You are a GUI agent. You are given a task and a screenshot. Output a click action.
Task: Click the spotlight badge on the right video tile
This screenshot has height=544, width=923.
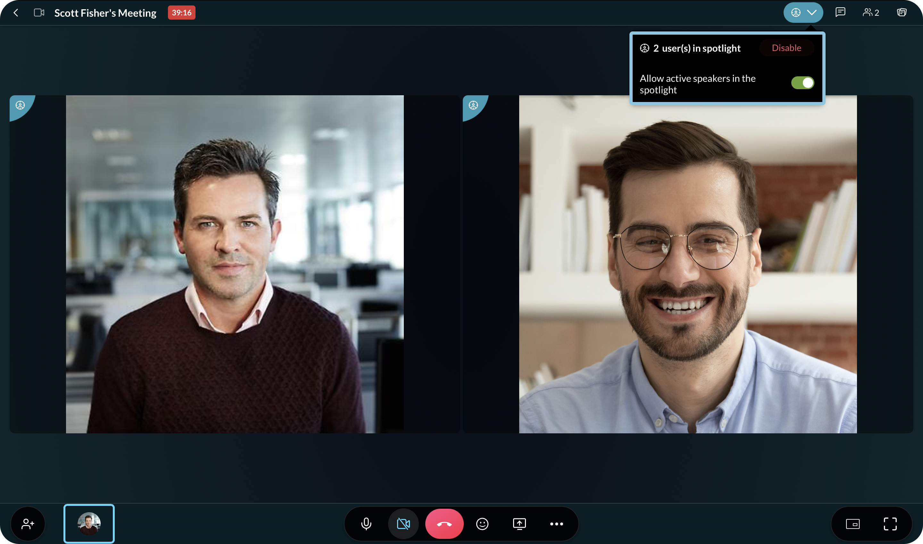click(x=473, y=106)
